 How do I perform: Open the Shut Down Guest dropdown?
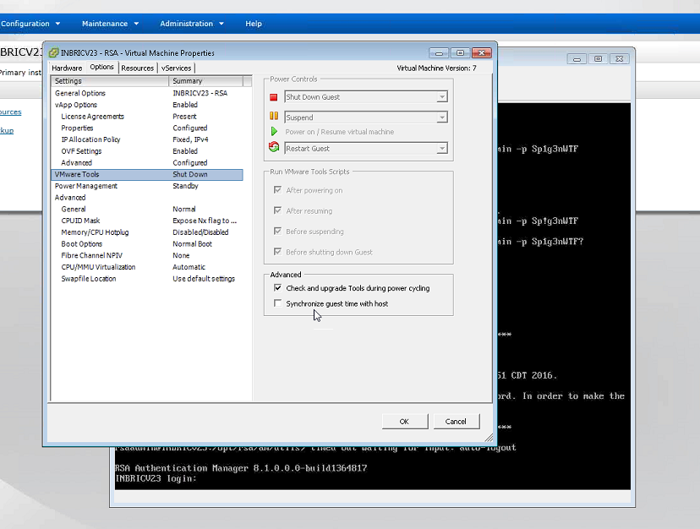[440, 96]
